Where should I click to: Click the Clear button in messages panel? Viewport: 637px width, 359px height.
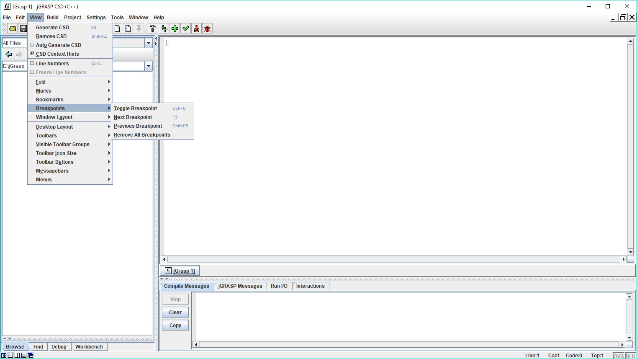point(175,313)
